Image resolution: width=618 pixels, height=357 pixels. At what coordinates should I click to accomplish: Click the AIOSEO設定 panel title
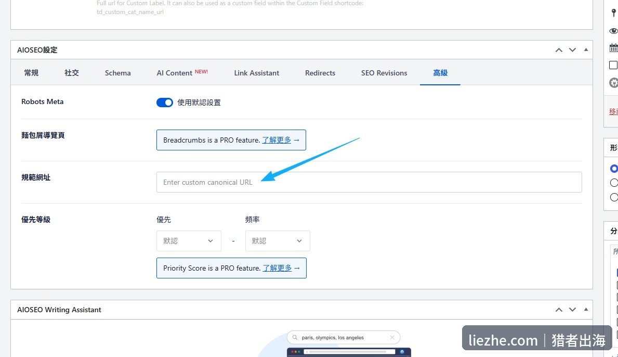tap(37, 50)
